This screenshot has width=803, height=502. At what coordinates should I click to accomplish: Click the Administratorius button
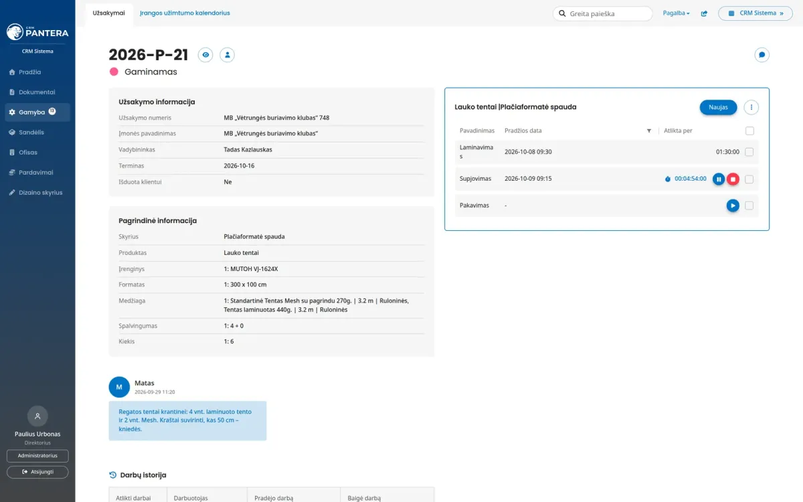pyautogui.click(x=37, y=456)
